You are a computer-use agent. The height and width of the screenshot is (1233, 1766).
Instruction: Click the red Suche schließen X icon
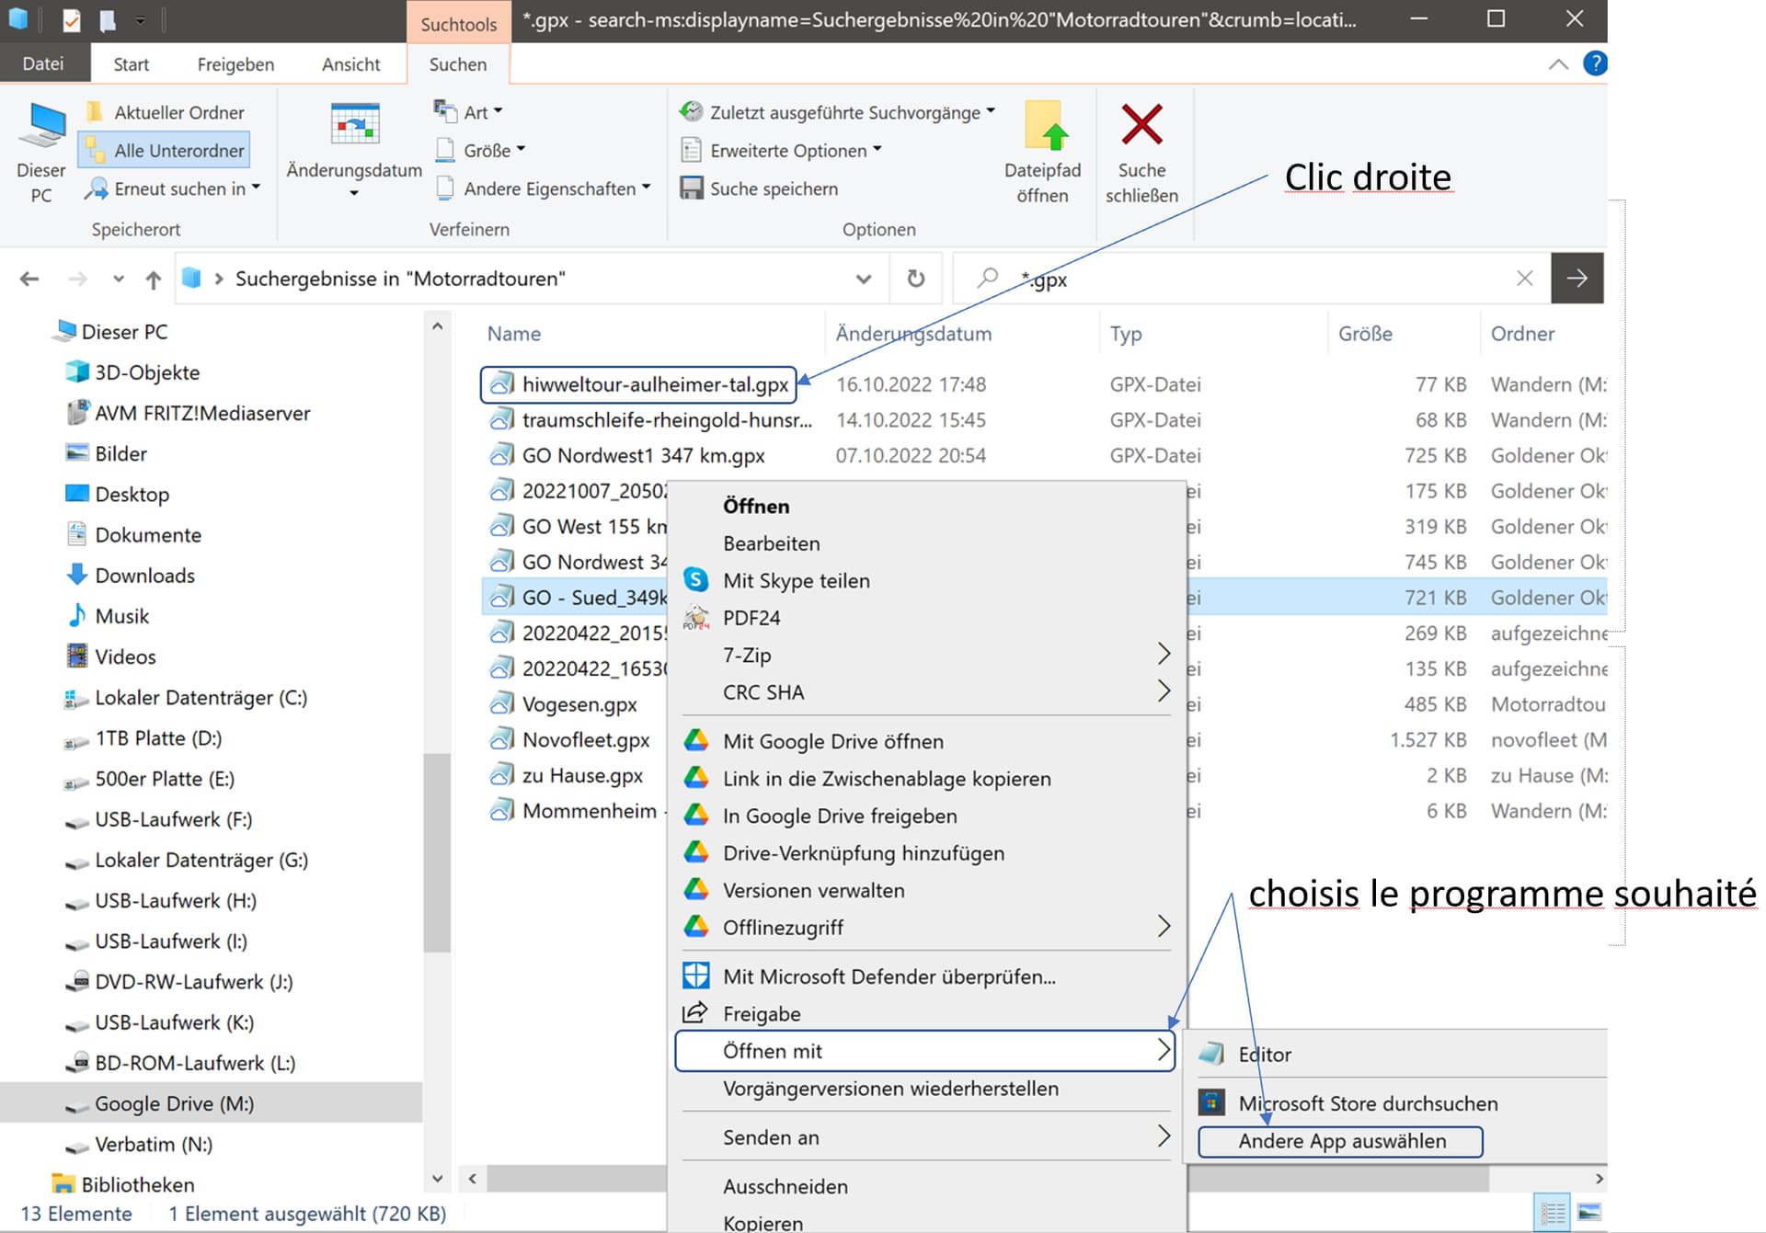click(x=1141, y=125)
